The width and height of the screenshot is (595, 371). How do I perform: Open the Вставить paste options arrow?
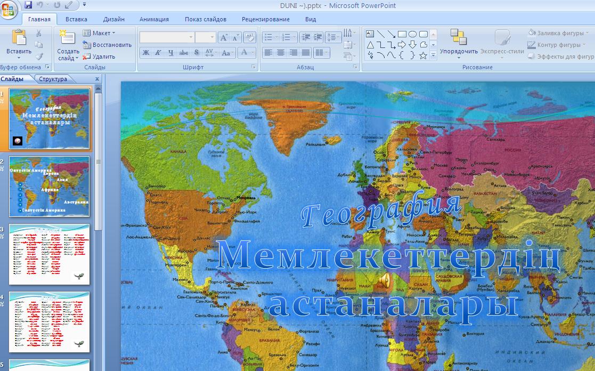[19, 58]
